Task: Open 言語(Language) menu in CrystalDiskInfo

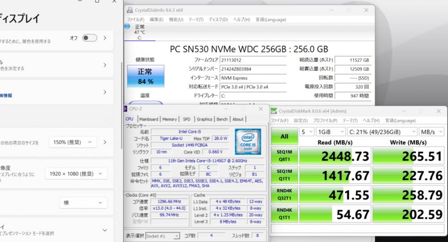Action: tap(271, 19)
